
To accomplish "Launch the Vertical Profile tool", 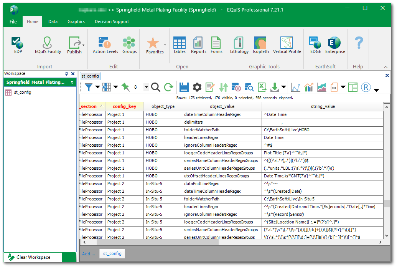I will coord(287,43).
